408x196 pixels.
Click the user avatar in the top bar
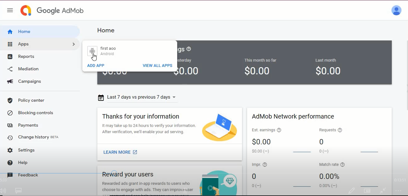point(396,10)
